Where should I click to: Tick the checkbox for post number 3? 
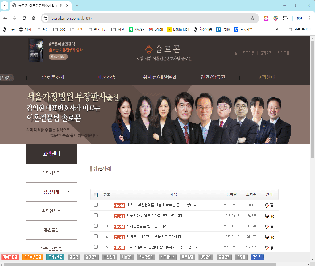(96, 226)
